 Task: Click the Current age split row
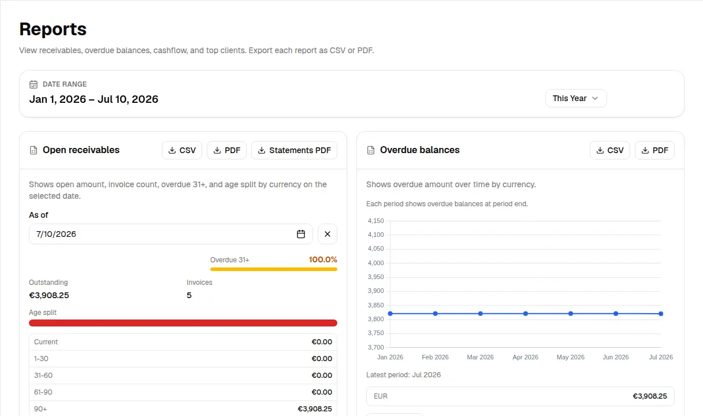[x=183, y=342]
